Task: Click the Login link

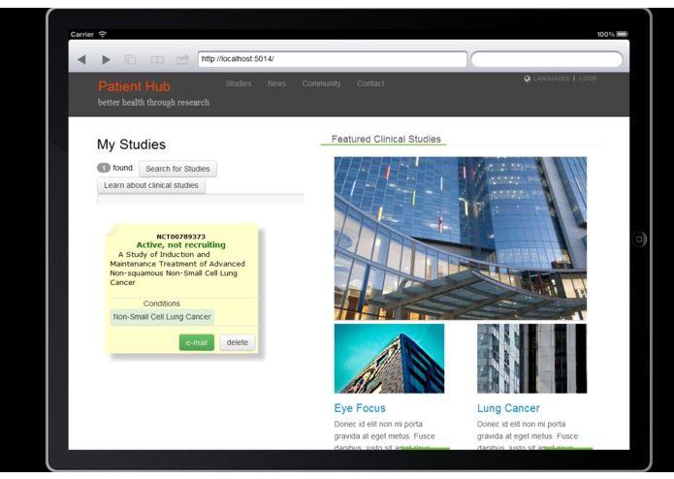Action: (x=588, y=79)
